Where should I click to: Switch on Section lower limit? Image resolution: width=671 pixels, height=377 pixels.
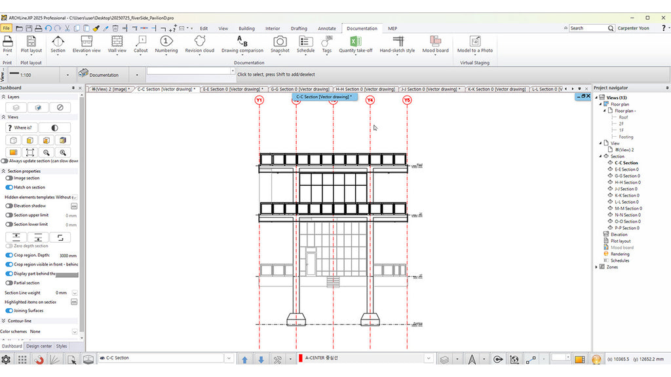9,224
